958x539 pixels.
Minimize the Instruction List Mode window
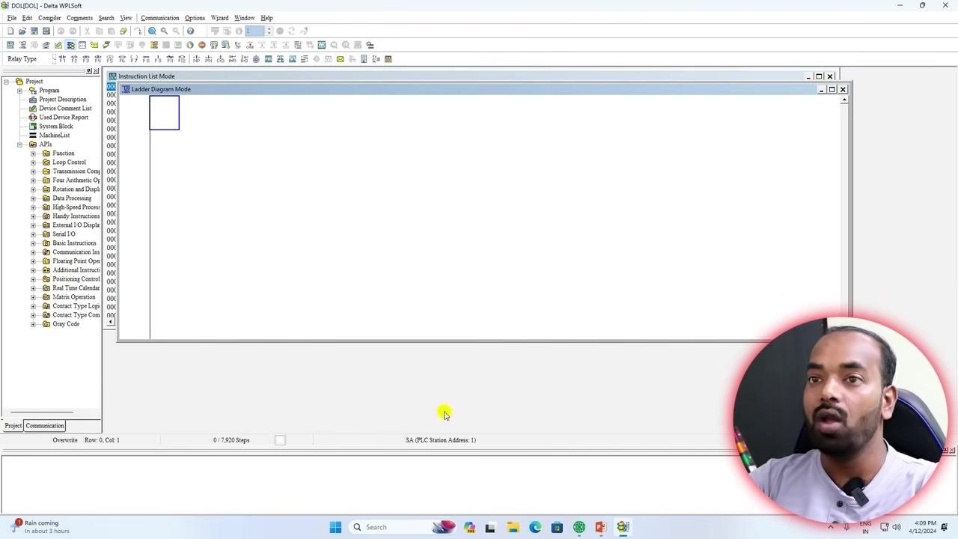[808, 76]
